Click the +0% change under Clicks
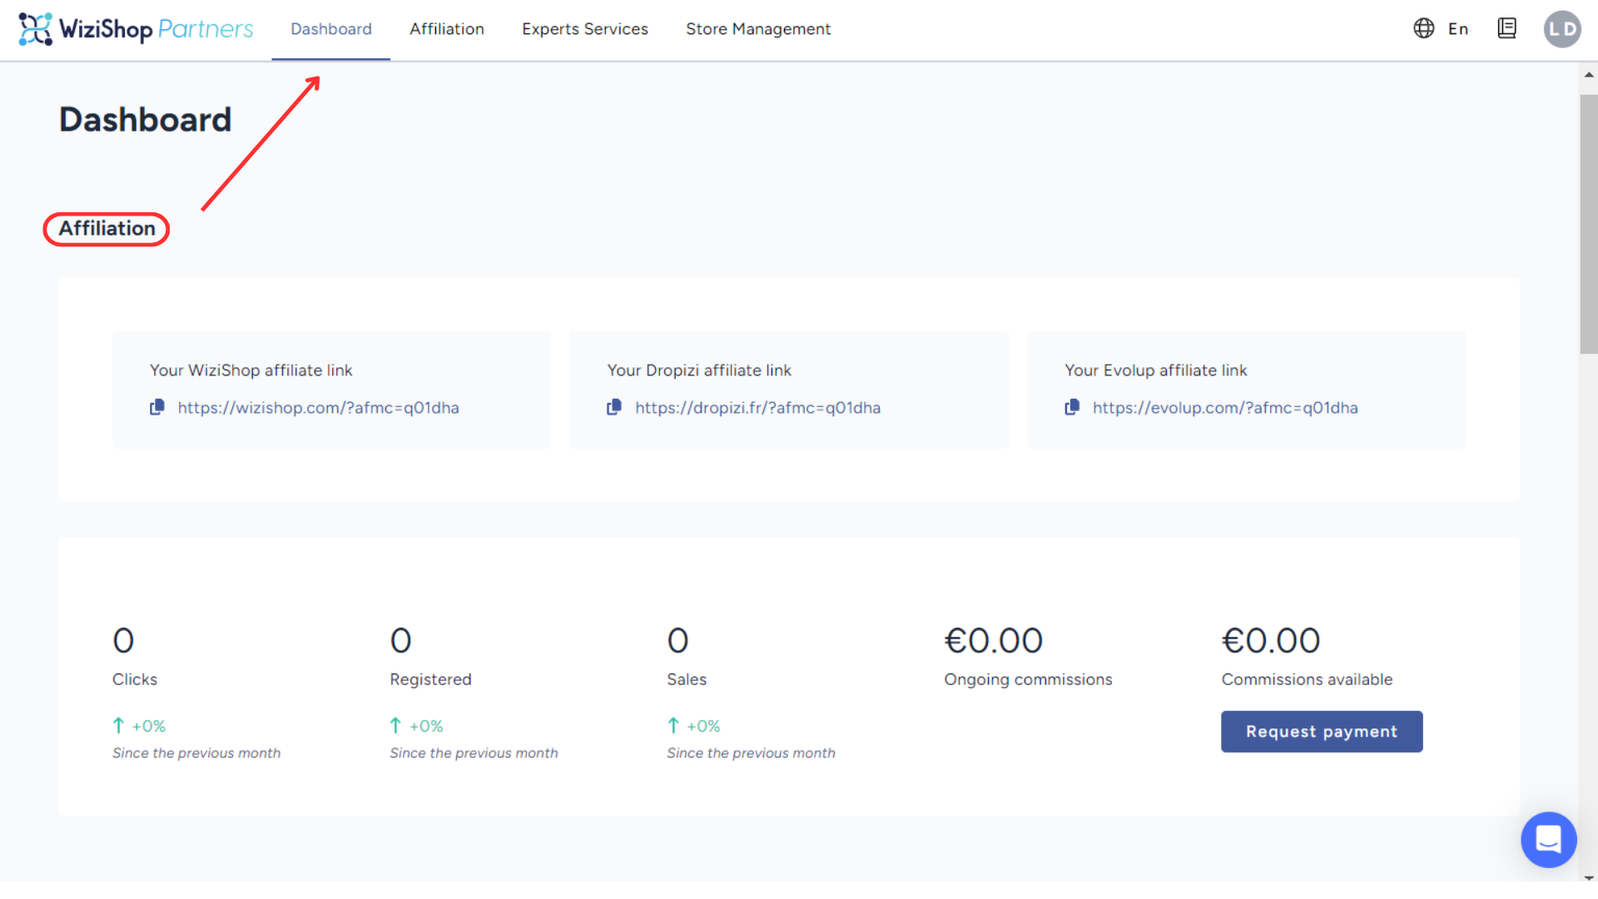 tap(148, 726)
